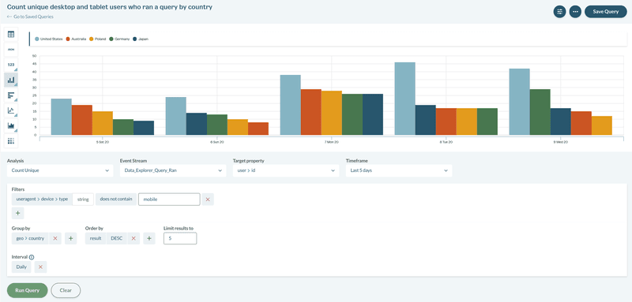Click Poland bar for 5 Sat 20
Viewport: 632px width, 302px height.
[103, 123]
